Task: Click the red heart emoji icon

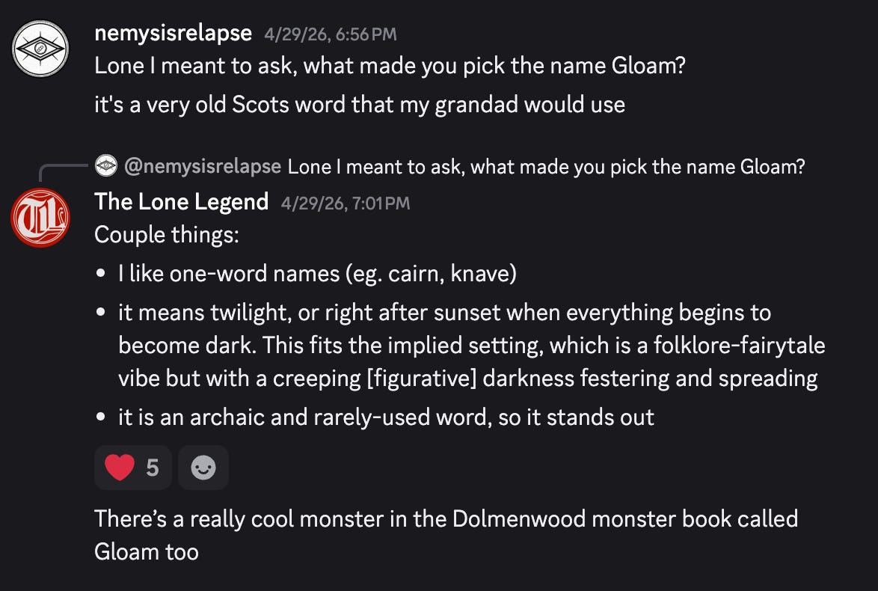Action: tap(120, 468)
